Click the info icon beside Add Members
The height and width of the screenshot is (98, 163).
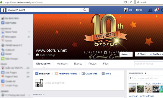click(x=146, y=73)
